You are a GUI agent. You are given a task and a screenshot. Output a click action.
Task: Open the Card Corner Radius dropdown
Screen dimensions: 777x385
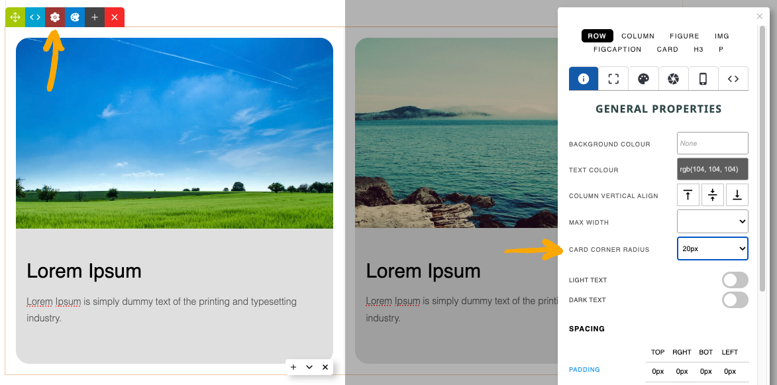(x=712, y=249)
